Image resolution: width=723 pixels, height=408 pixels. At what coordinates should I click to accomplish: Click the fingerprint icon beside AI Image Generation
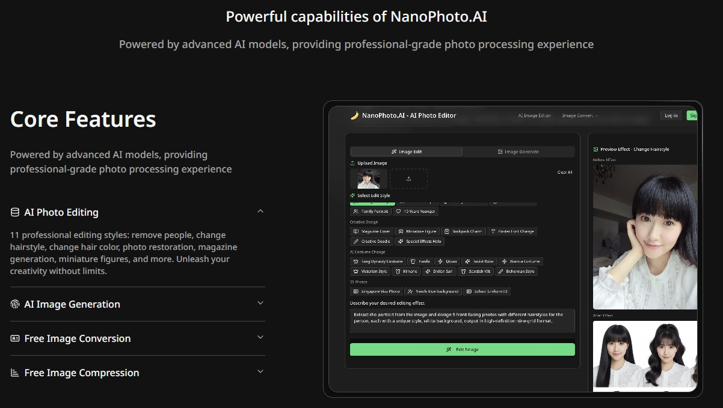pyautogui.click(x=15, y=304)
